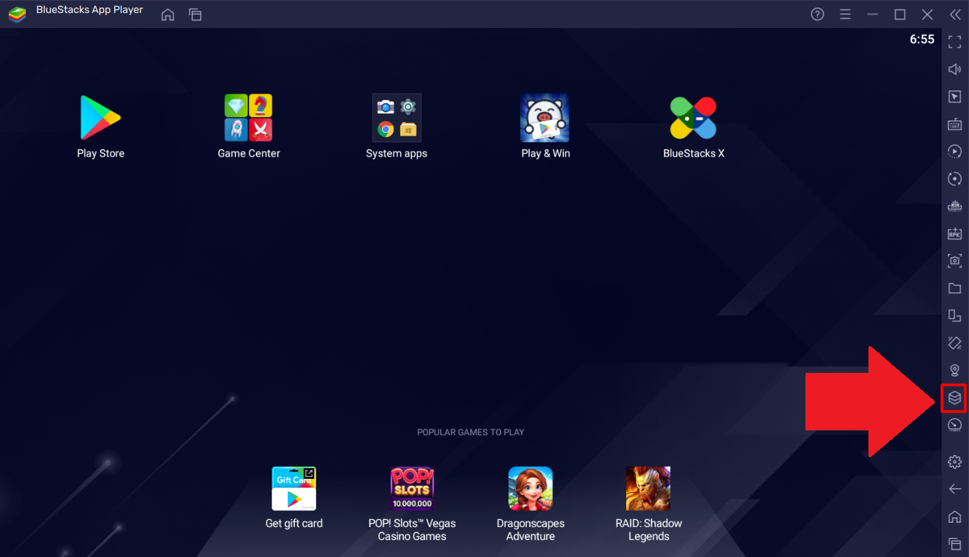Go back using the sidebar arrow
Image resolution: width=969 pixels, height=557 pixels.
[x=955, y=489]
